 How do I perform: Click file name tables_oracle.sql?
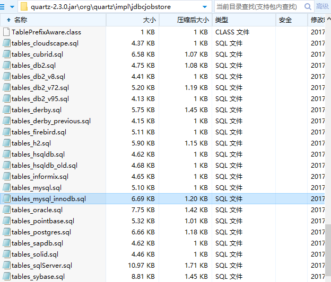coord(37,210)
